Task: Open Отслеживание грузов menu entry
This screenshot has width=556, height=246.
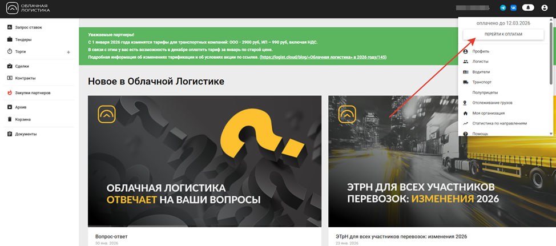Action: (493, 103)
